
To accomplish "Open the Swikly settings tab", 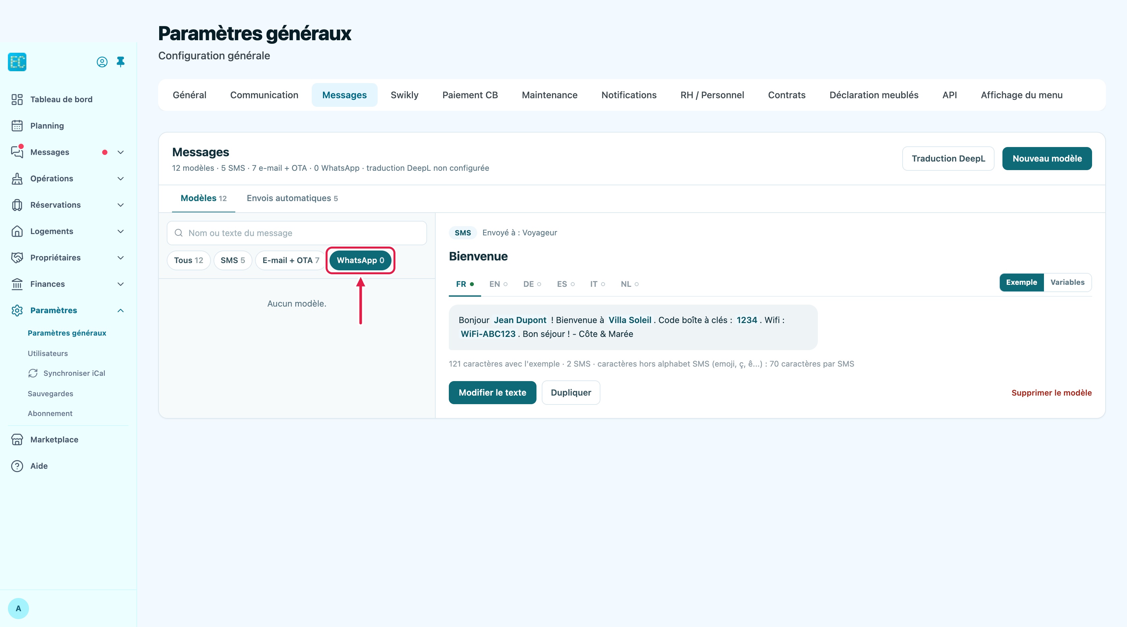I will click(x=404, y=95).
